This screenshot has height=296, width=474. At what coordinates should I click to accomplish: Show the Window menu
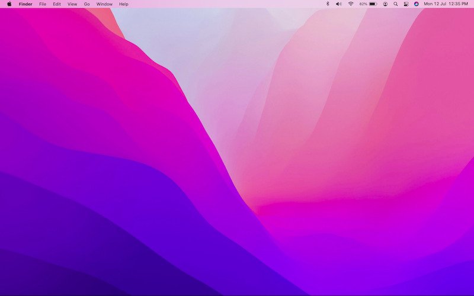point(104,4)
